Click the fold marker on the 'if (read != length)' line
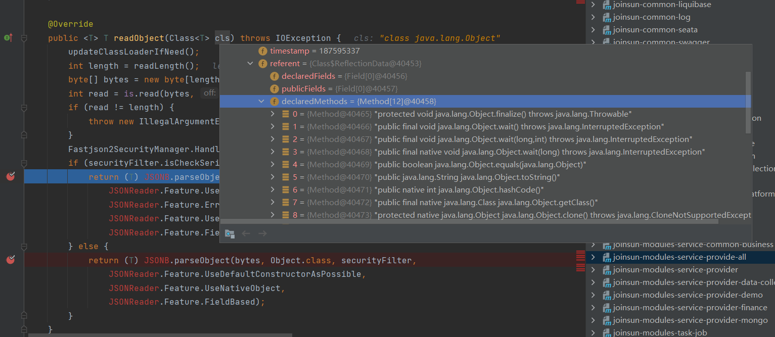The height and width of the screenshot is (337, 775). pyautogui.click(x=24, y=108)
